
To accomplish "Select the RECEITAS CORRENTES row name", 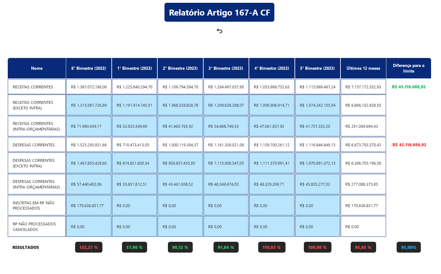I will 37,87.
